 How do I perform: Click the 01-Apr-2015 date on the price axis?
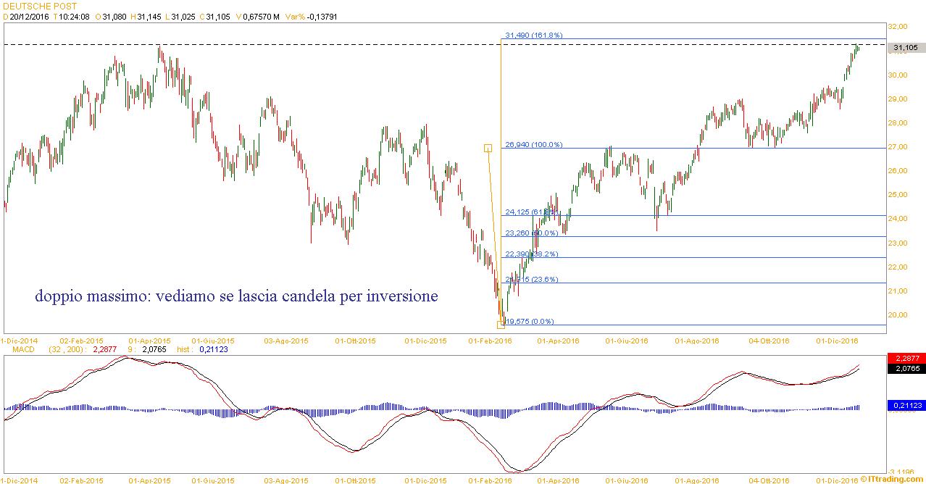coord(149,340)
